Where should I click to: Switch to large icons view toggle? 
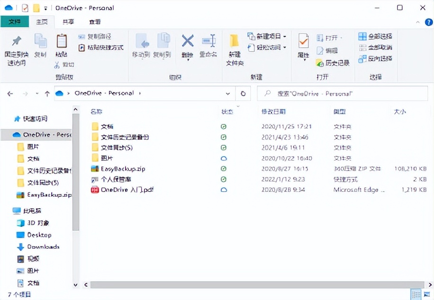(427, 293)
